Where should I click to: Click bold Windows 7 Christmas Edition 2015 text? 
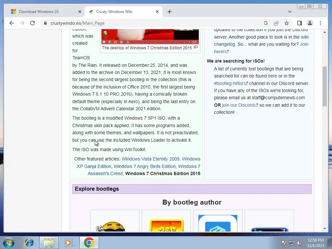[163, 174]
